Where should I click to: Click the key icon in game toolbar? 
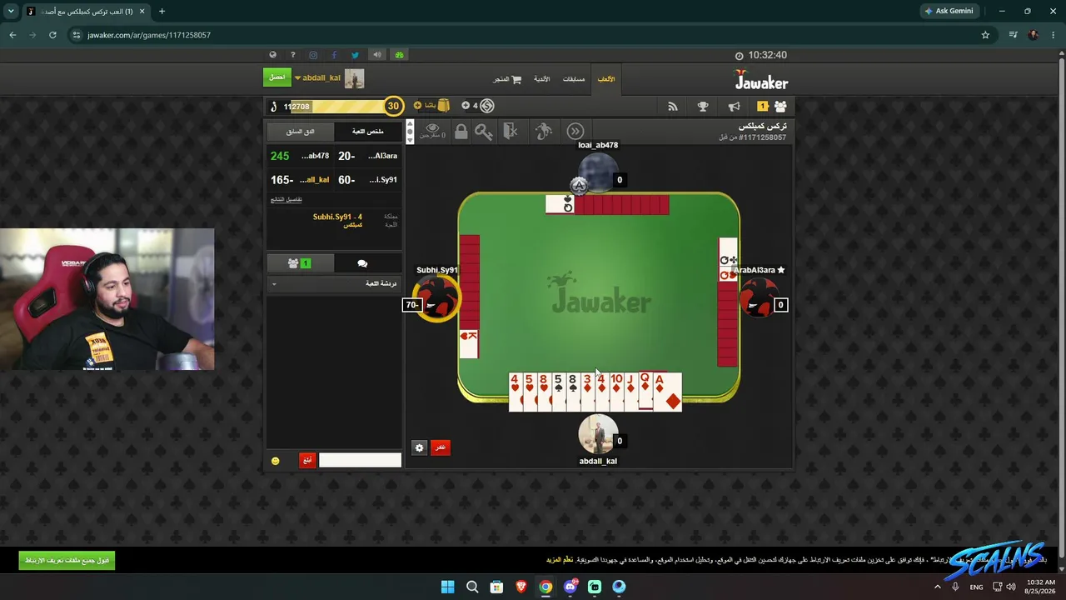tap(484, 131)
